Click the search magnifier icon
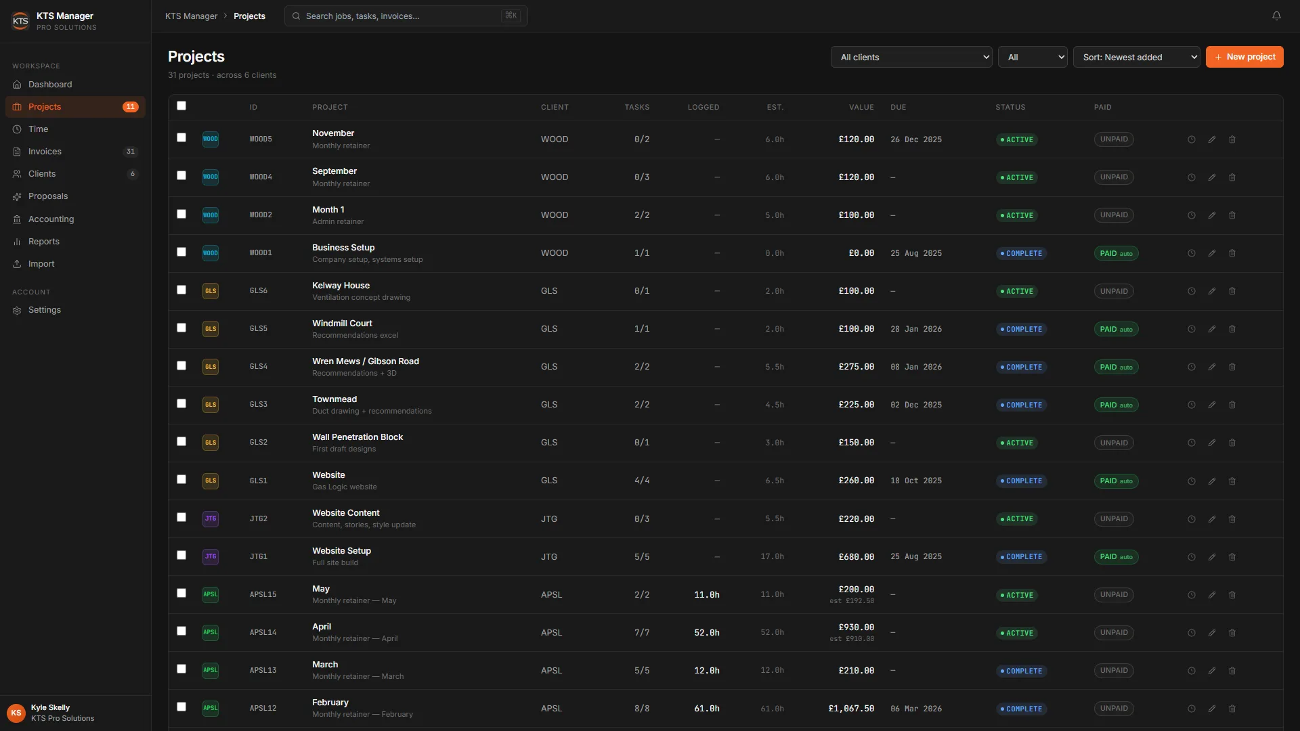The width and height of the screenshot is (1300, 731). tap(296, 16)
